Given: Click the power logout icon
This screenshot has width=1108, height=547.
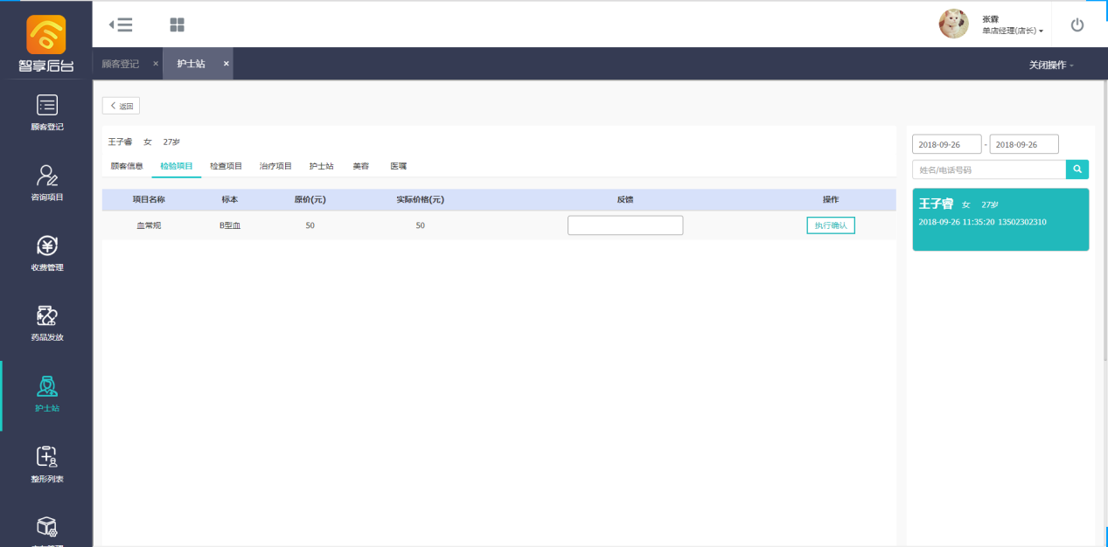Looking at the screenshot, I should coord(1077,24).
